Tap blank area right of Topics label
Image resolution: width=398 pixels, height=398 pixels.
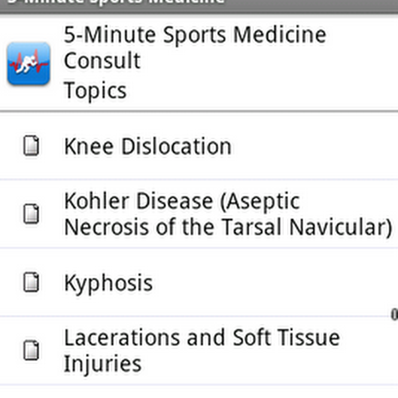pyautogui.click(x=261, y=90)
